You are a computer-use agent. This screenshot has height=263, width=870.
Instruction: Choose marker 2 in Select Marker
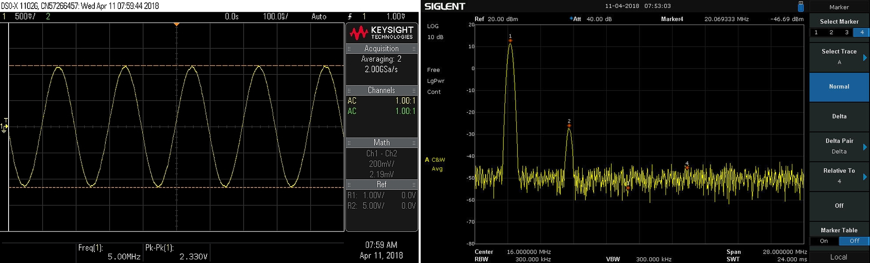point(831,32)
